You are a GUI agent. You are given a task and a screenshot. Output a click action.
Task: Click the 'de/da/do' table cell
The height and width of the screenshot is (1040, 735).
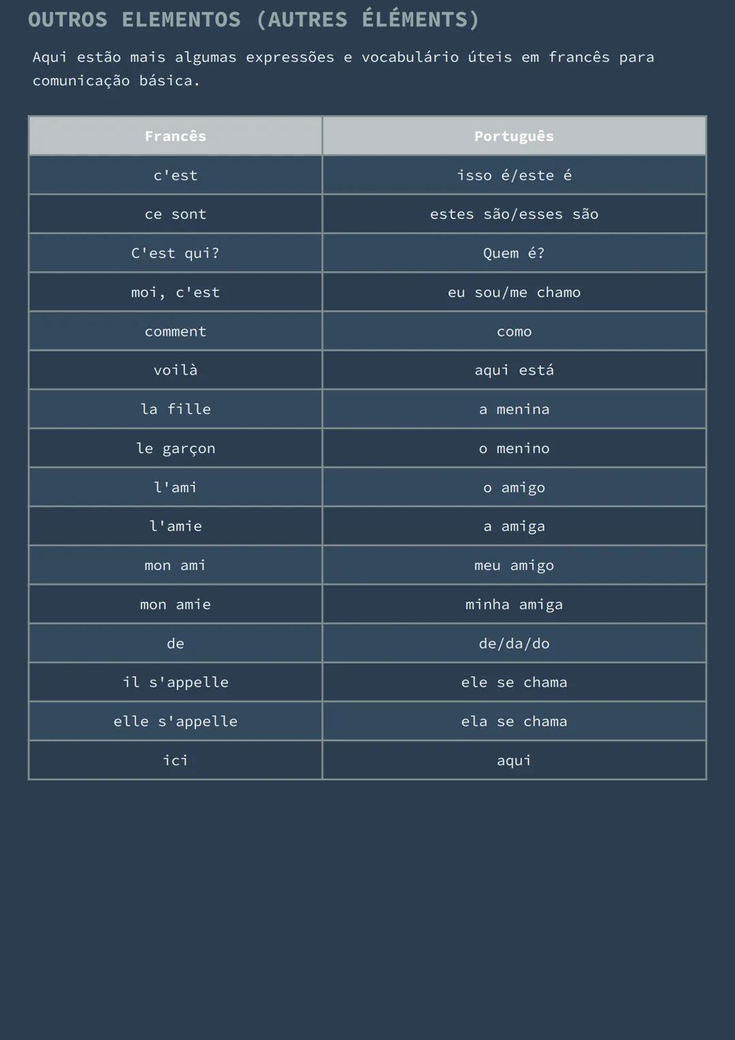coord(514,644)
